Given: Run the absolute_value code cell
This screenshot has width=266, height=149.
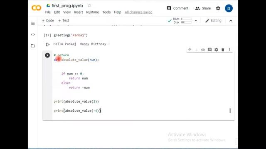Looking at the screenshot, I should pyautogui.click(x=47, y=55).
